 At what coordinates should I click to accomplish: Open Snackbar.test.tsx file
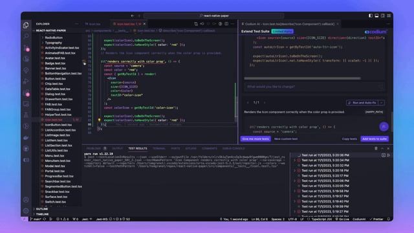click(x=57, y=192)
